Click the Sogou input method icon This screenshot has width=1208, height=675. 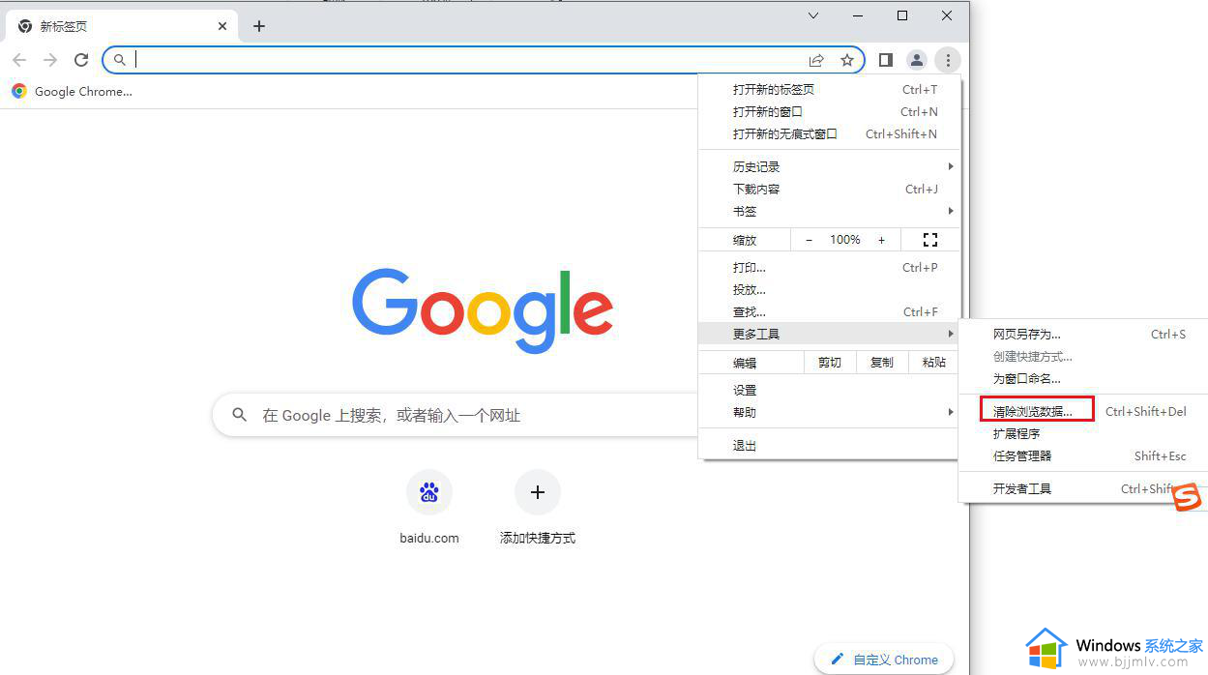coord(1187,497)
